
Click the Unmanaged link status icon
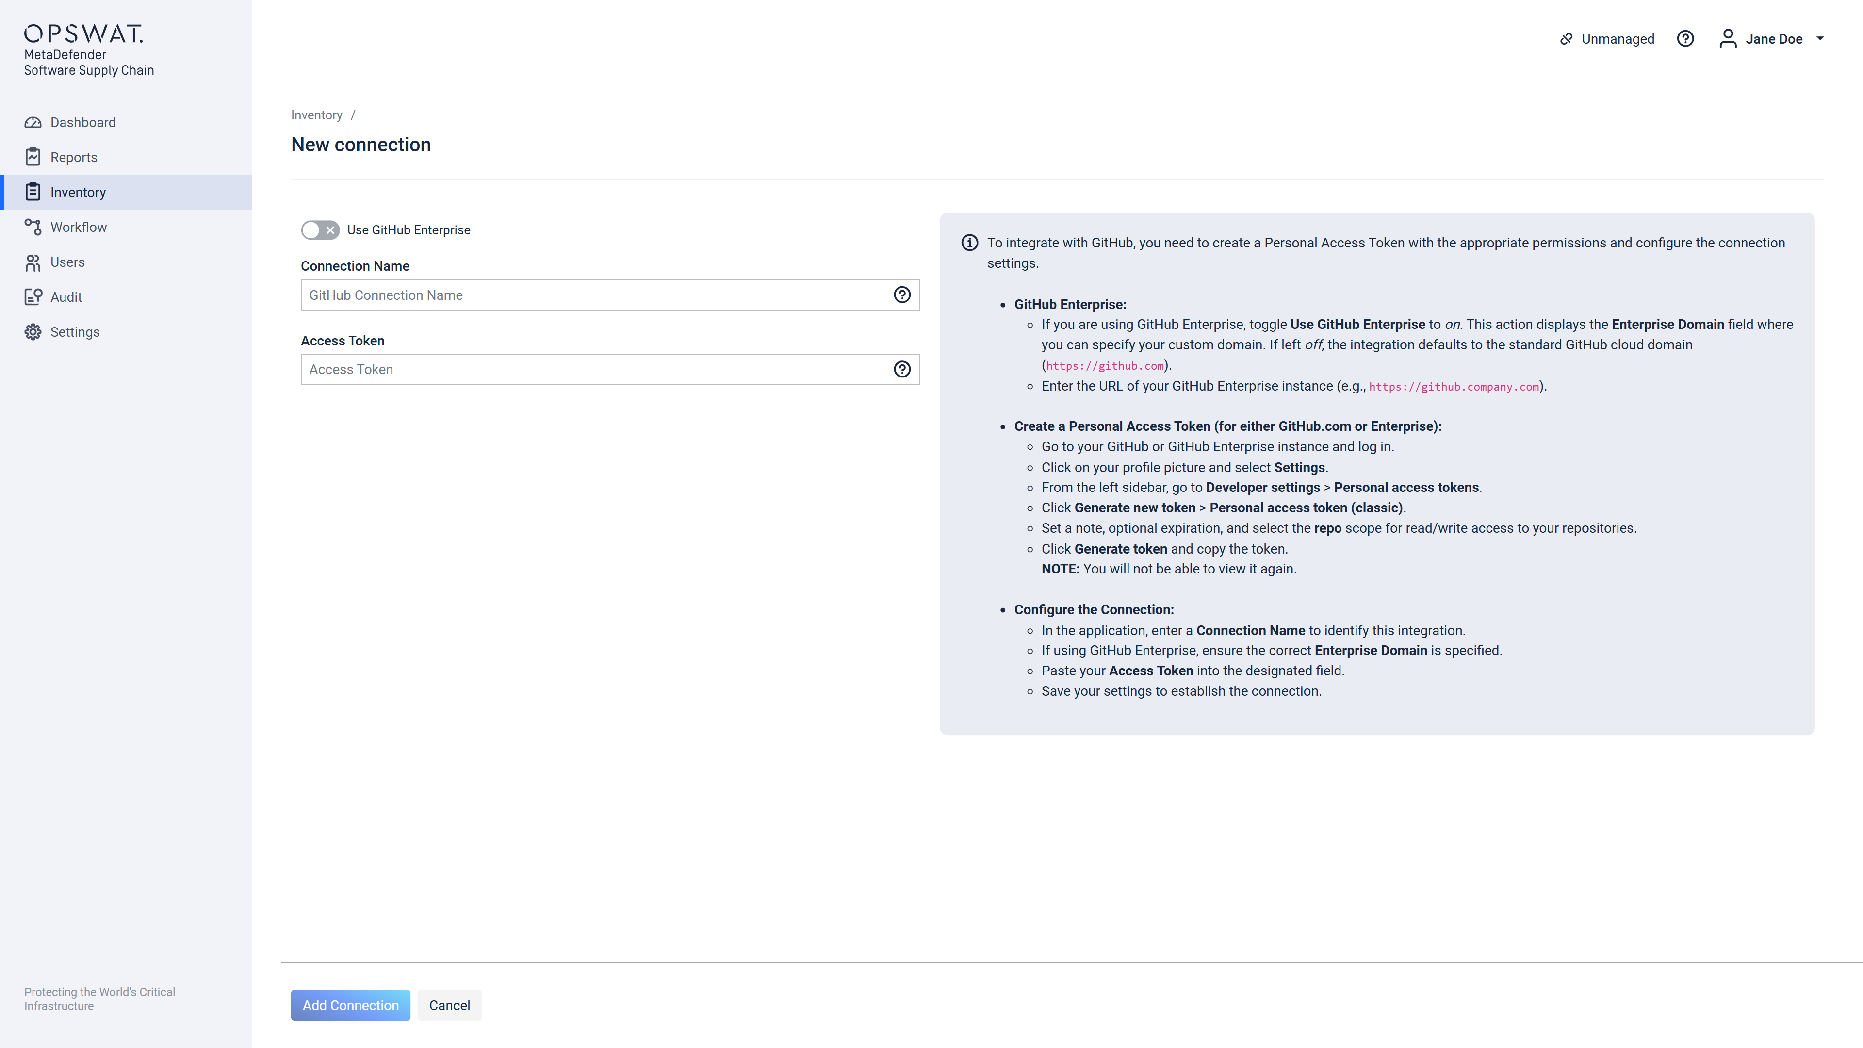click(x=1567, y=39)
